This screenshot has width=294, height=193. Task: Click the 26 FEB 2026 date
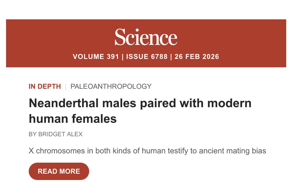pos(197,57)
